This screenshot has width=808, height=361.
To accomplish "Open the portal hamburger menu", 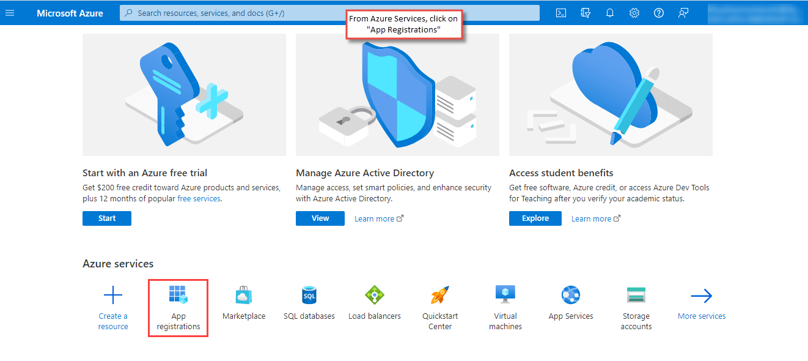I will pyautogui.click(x=10, y=13).
